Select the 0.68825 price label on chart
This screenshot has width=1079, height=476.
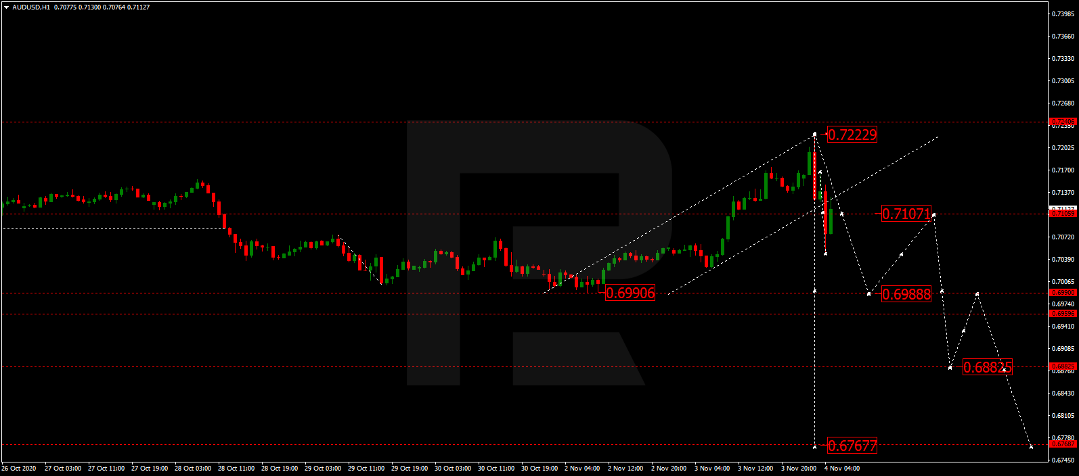988,367
